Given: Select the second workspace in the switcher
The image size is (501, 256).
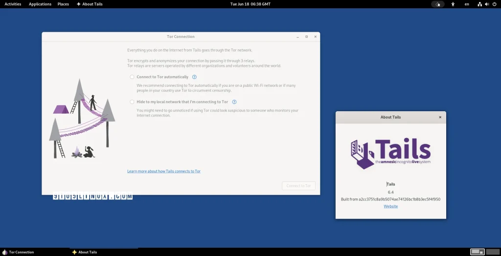Looking at the screenshot, I should click(493, 252).
